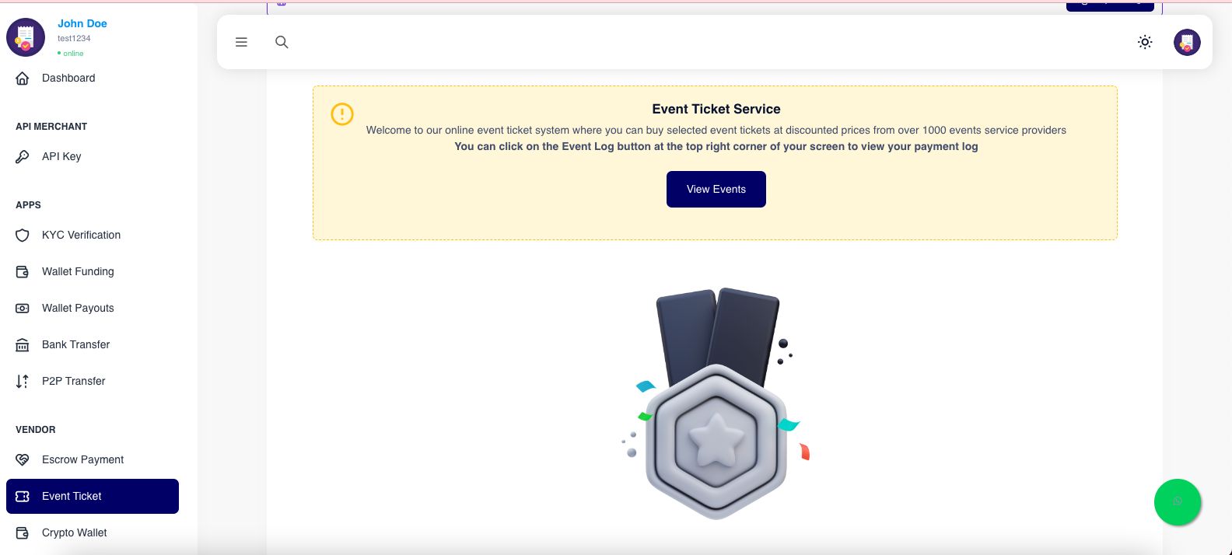Click the P2P Transfer arrows icon
The image size is (1232, 555).
[x=23, y=381]
